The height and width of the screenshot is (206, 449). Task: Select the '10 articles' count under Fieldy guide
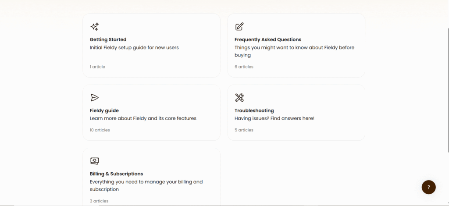[100, 130]
